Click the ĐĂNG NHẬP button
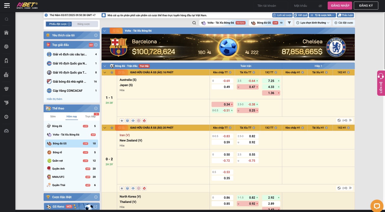Image resolution: width=385 pixels, height=212 pixels. [340, 5]
